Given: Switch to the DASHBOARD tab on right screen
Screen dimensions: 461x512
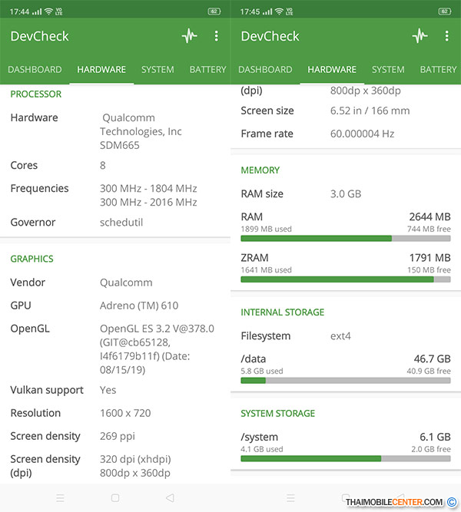Looking at the screenshot, I should [x=265, y=70].
